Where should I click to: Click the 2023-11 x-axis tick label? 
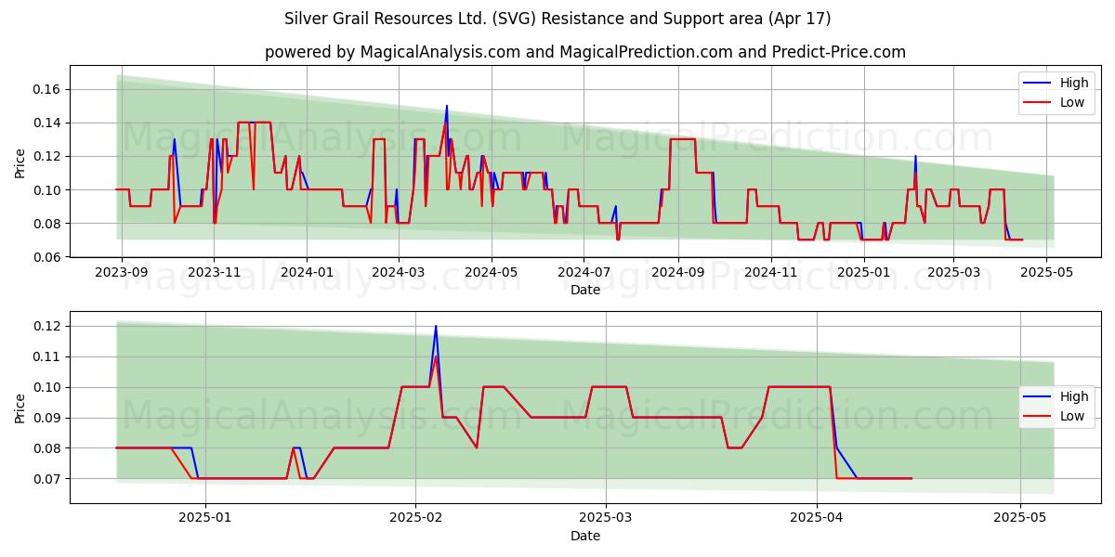(x=215, y=272)
